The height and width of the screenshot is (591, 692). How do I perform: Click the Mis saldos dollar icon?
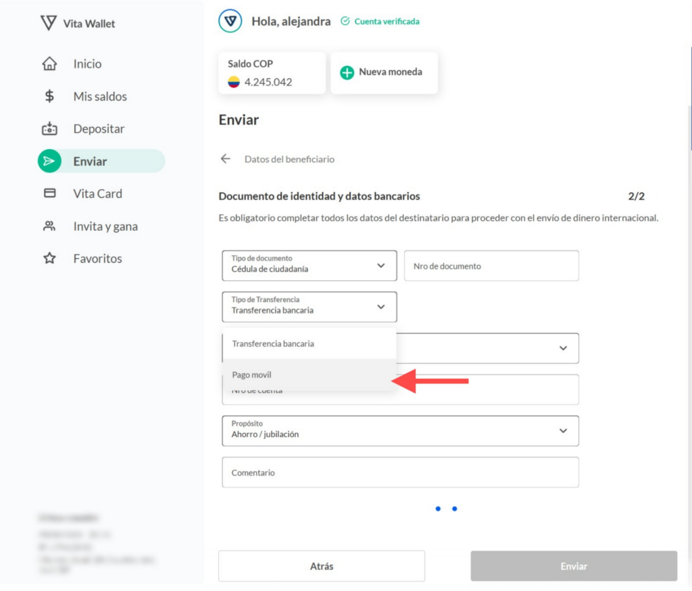pos(49,97)
